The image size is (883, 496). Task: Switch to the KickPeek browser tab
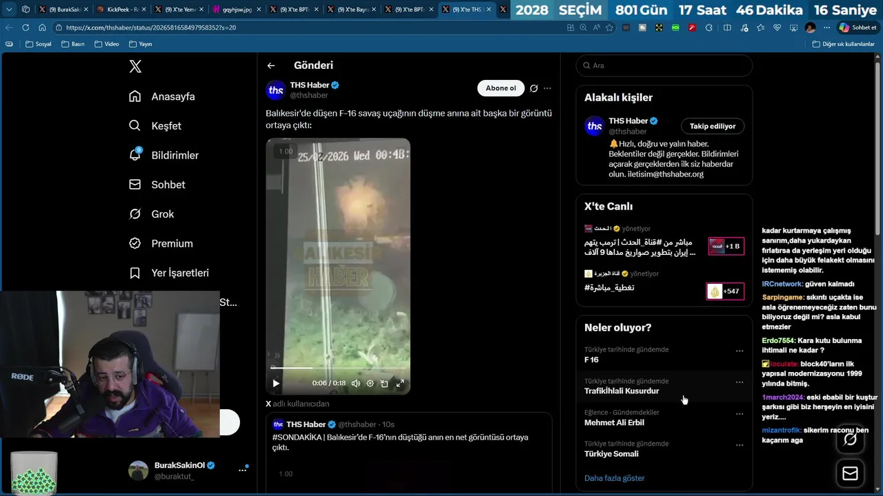122,10
